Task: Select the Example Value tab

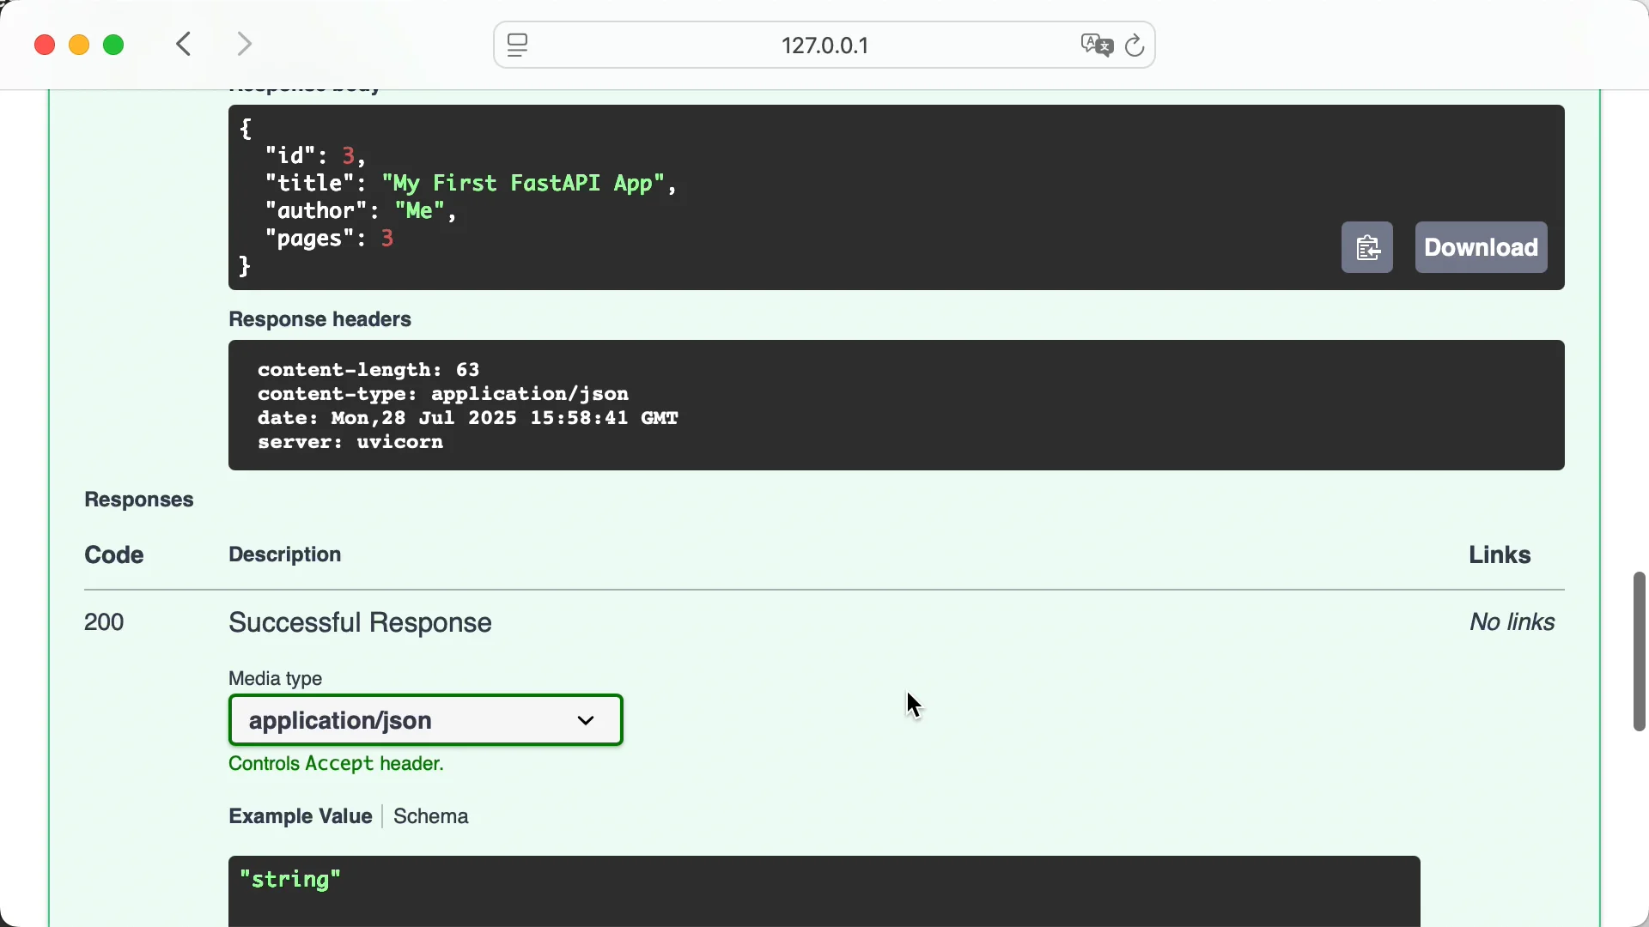Action: pyautogui.click(x=300, y=816)
